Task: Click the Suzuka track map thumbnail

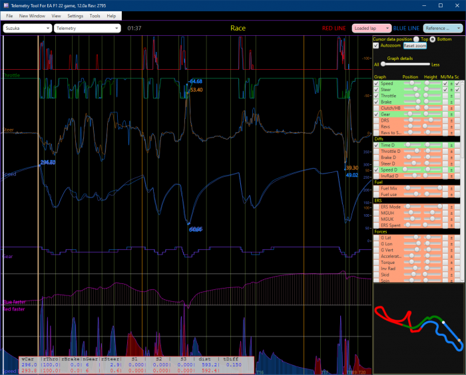Action: (x=419, y=328)
